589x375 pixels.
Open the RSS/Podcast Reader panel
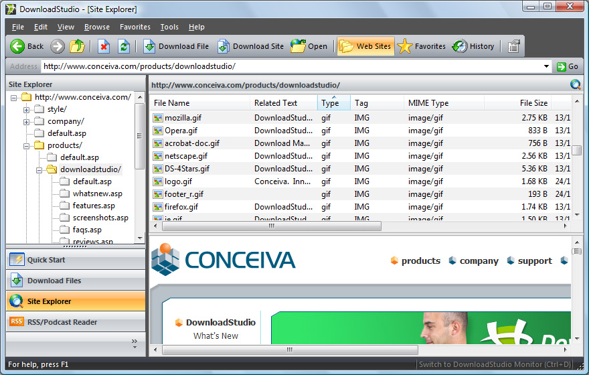coord(76,322)
